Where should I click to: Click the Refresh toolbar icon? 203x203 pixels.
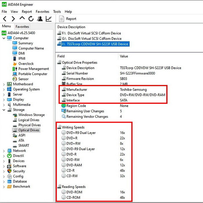(x=31, y=19)
